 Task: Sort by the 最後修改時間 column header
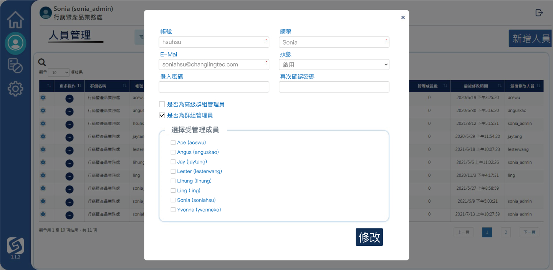[475, 86]
